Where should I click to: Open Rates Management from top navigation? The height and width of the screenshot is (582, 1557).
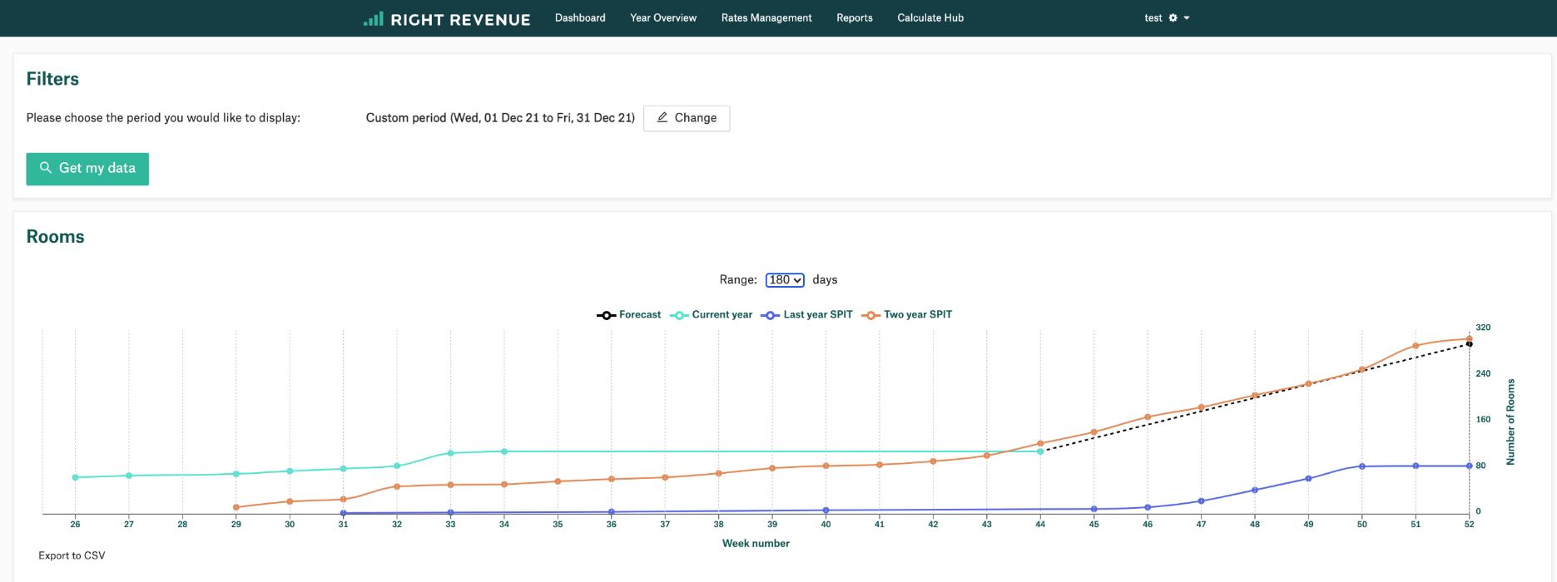(766, 17)
